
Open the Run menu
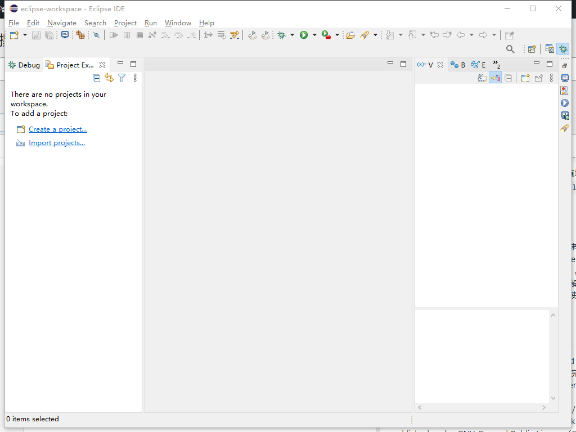click(151, 22)
